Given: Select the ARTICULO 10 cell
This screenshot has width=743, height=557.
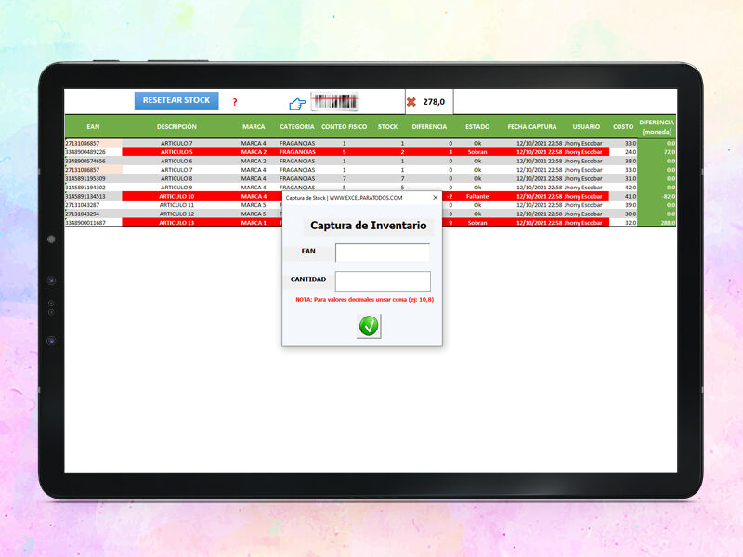Looking at the screenshot, I should [176, 196].
